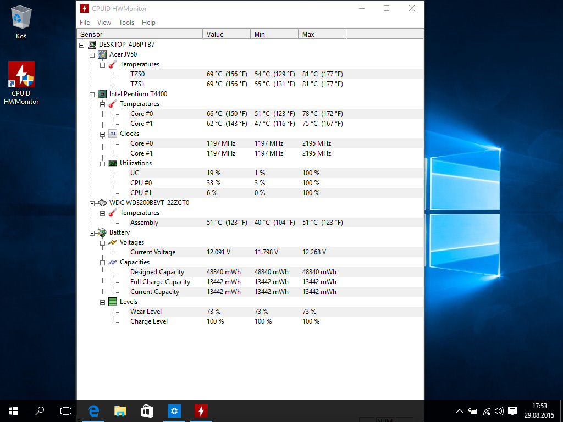
Task: Select the Koš recycle bin icon
Action: [x=21, y=22]
